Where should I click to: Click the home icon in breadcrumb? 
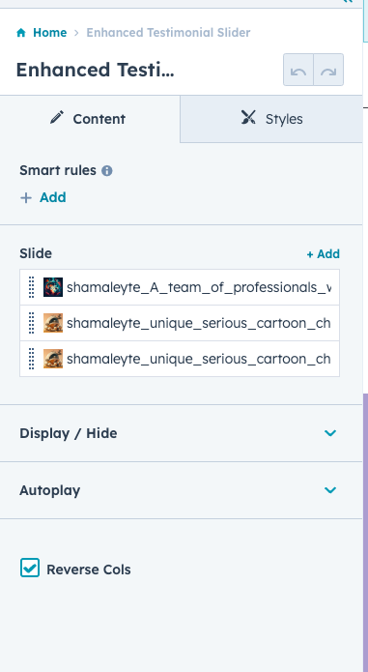[x=21, y=33]
